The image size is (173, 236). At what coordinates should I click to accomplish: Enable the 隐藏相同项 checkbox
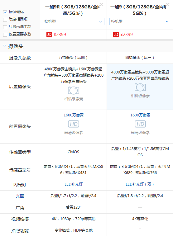point(5,20)
